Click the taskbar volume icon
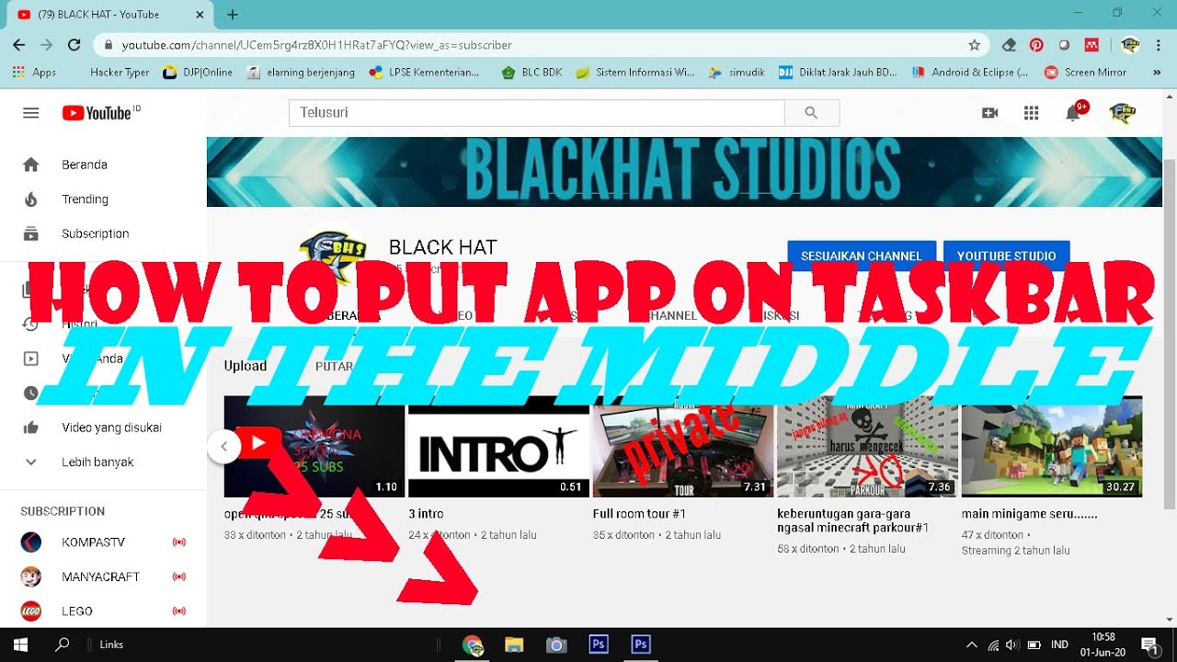The width and height of the screenshot is (1177, 662). tap(1012, 645)
